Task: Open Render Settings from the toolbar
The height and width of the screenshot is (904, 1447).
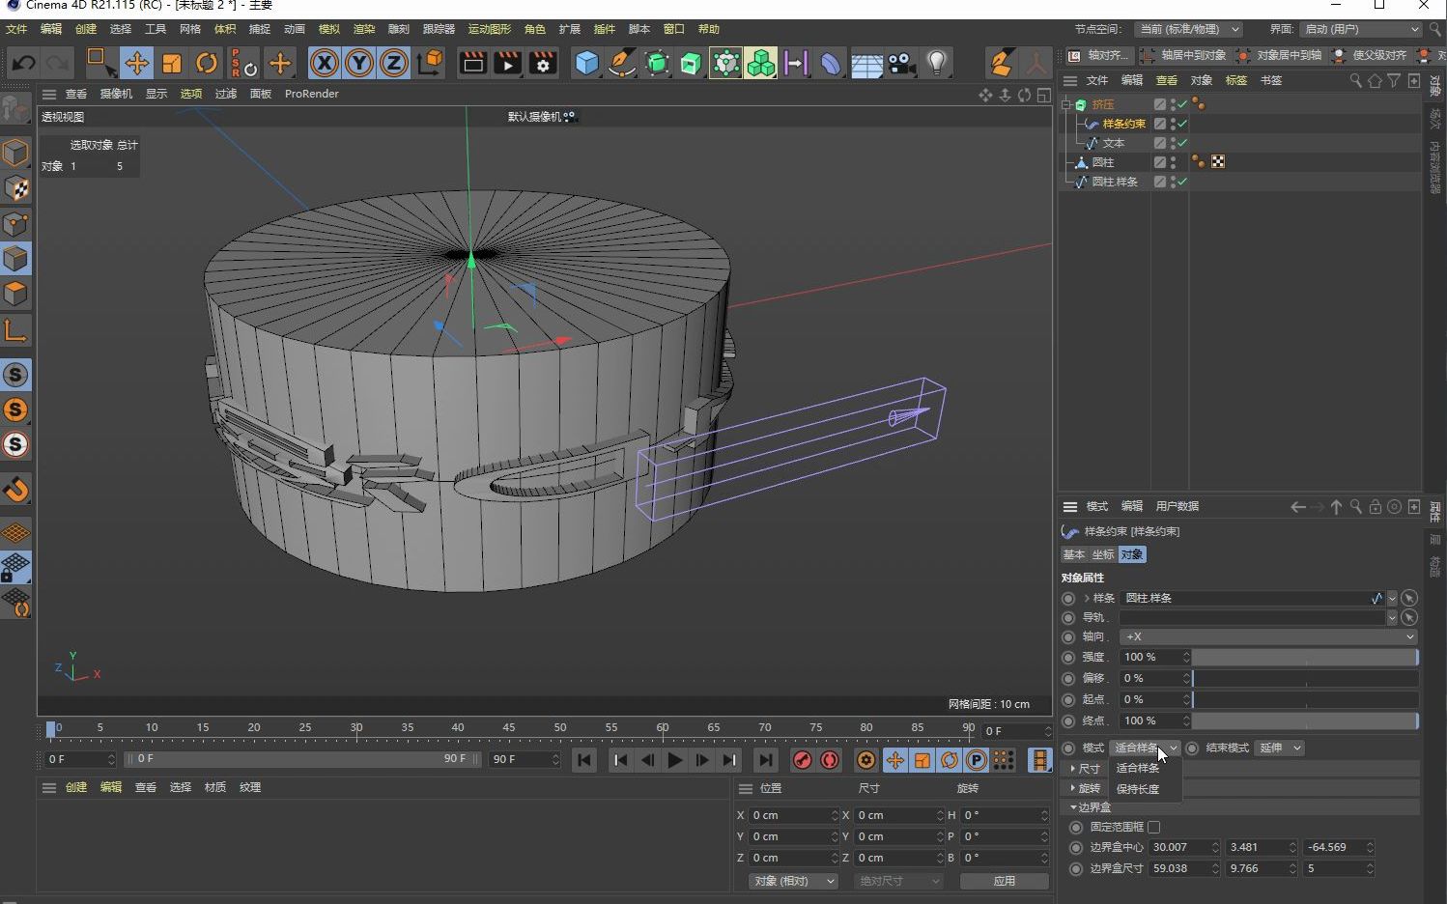Action: pyautogui.click(x=542, y=63)
